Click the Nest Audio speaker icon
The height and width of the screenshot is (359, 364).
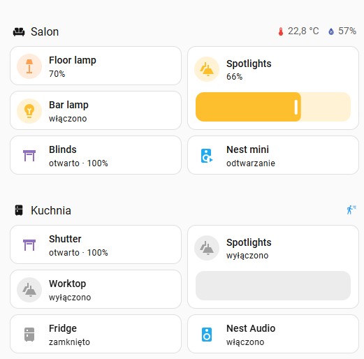[207, 335]
